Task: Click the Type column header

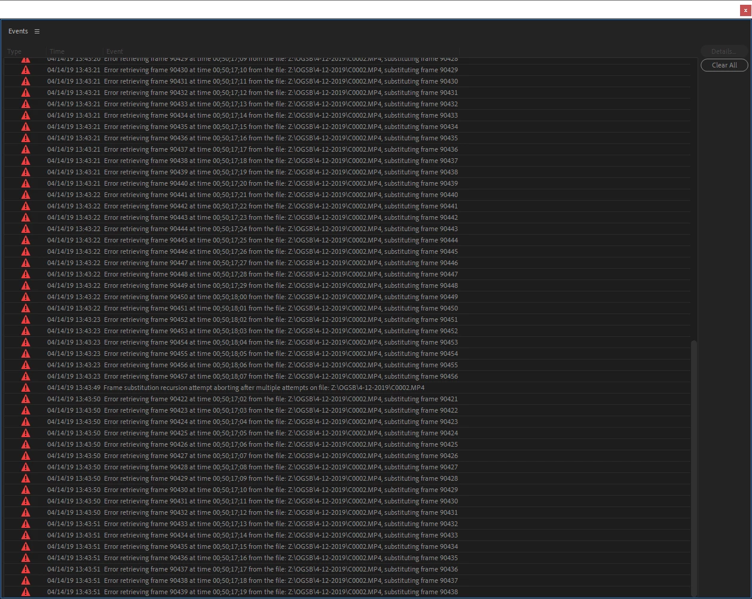Action: click(14, 51)
